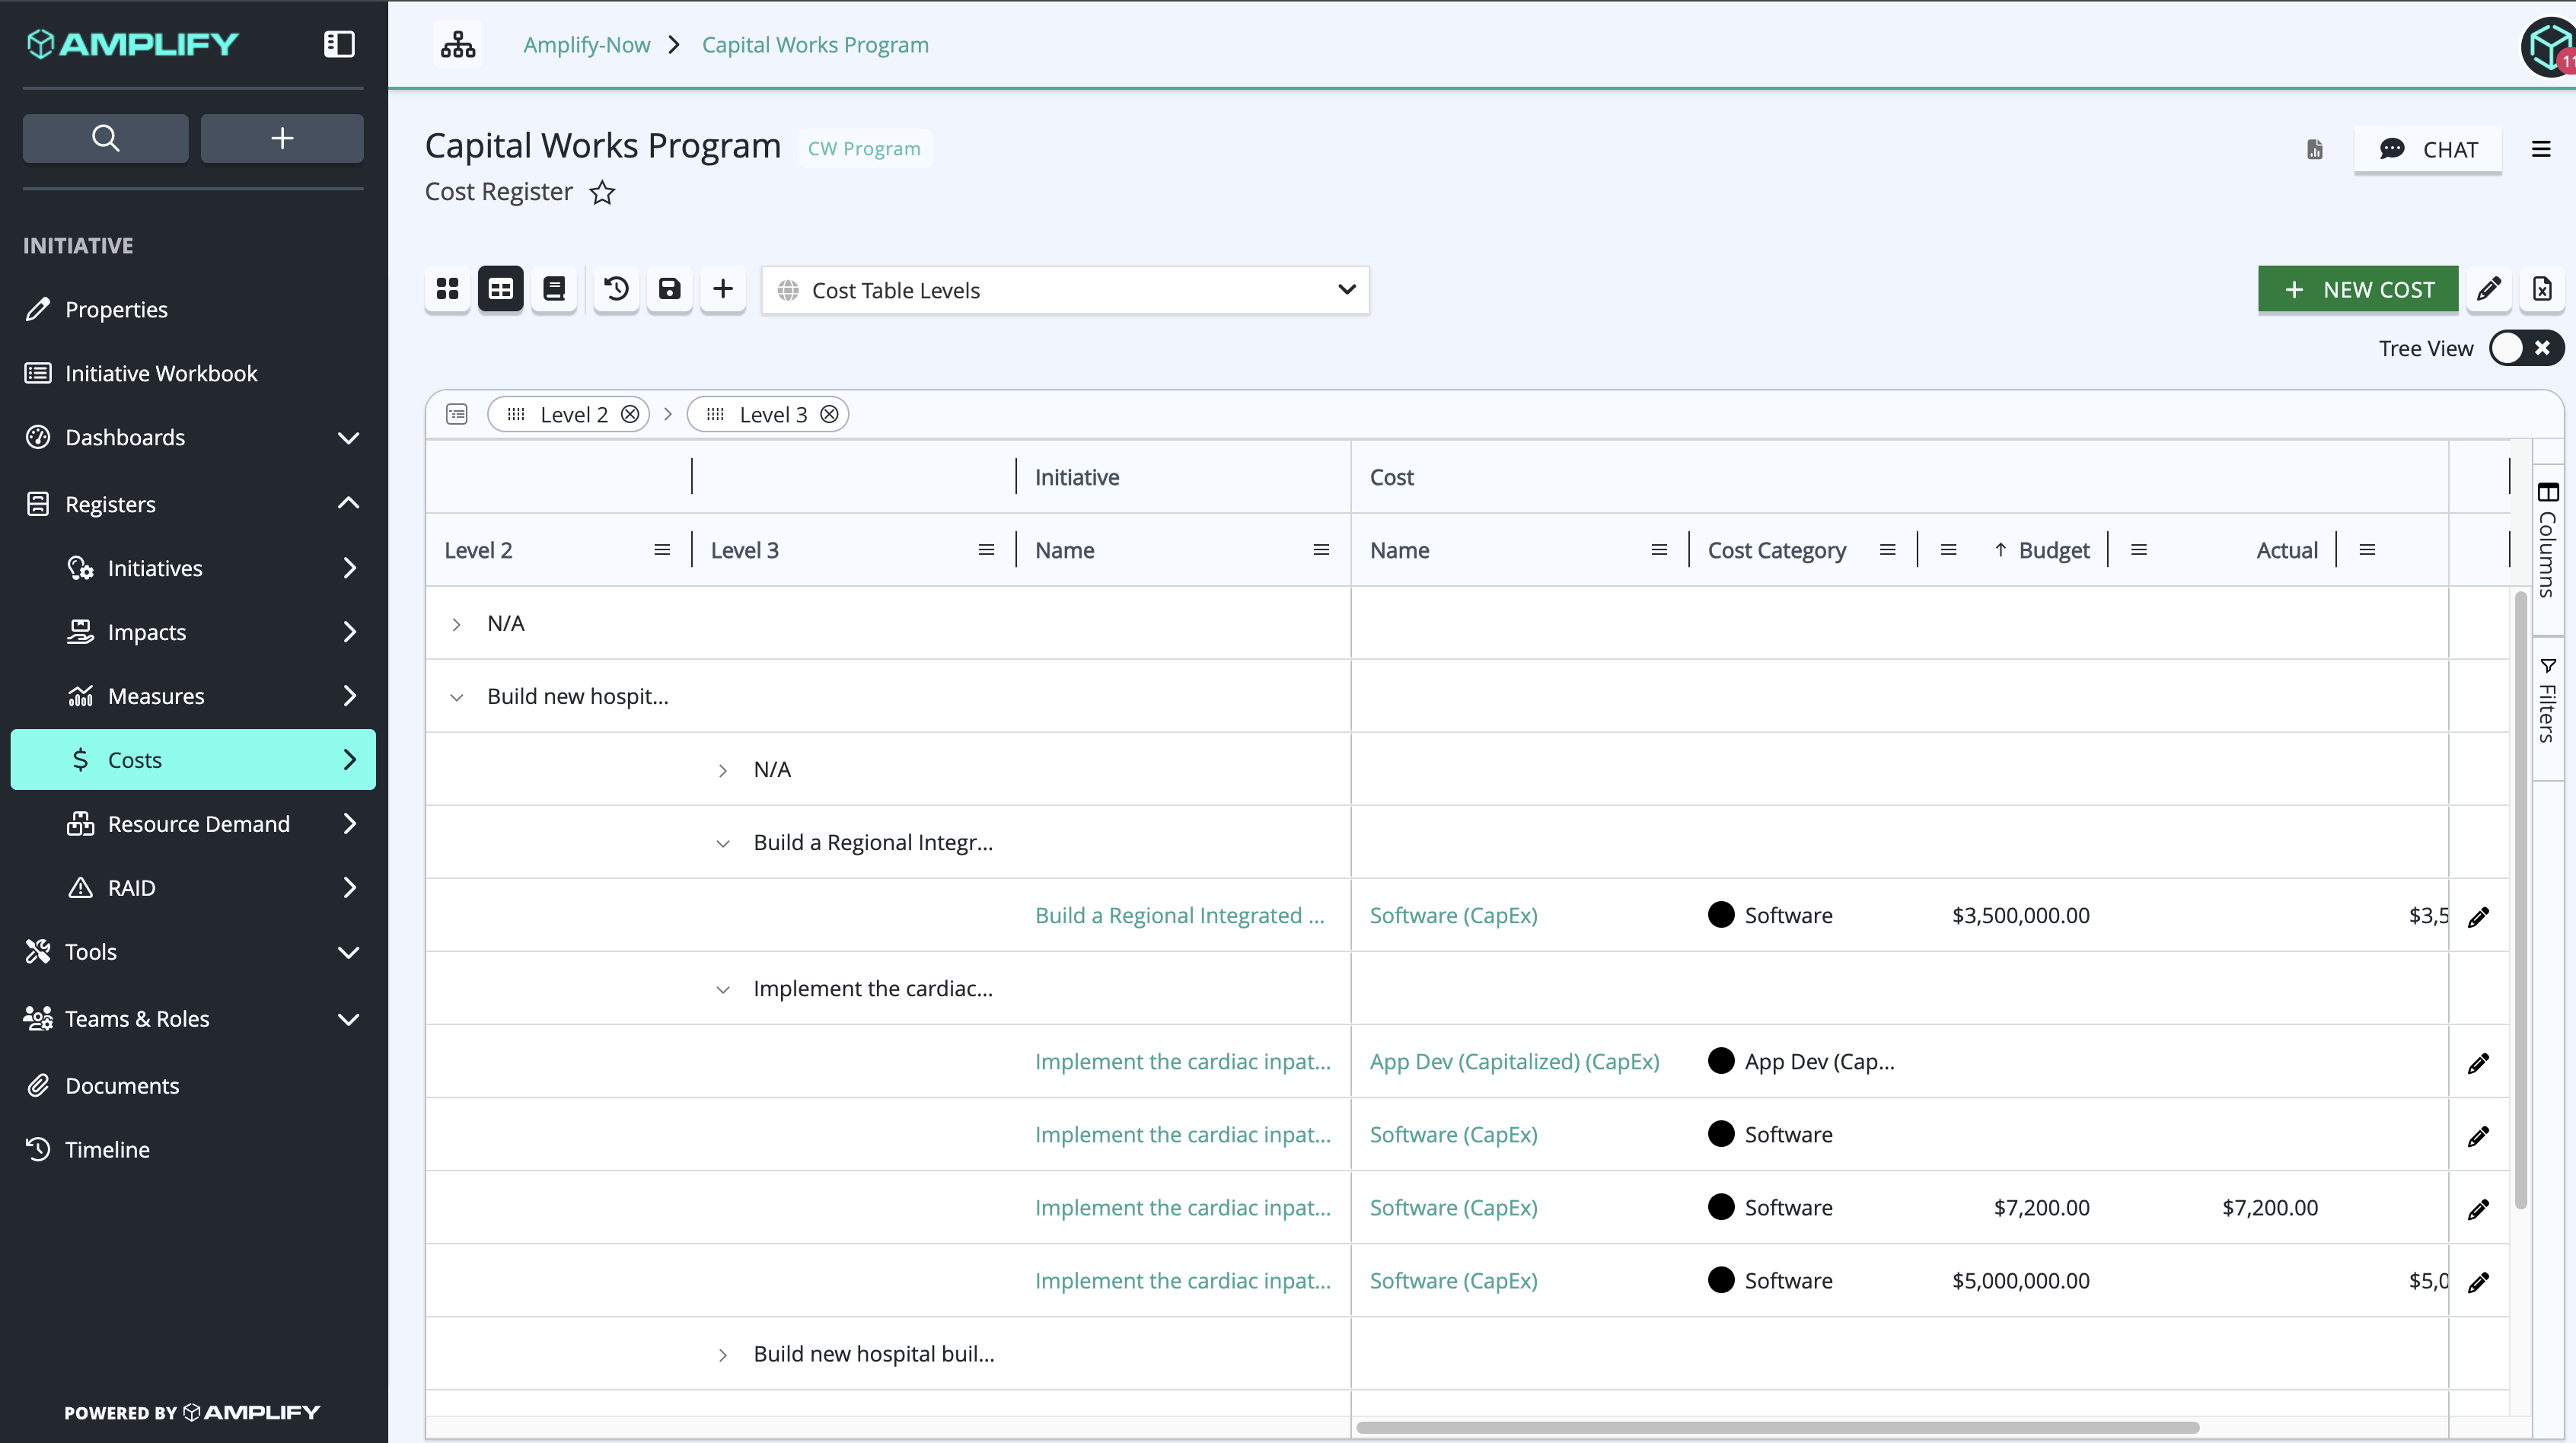Screen dimensions: 2576x1443
Task: Remove Level 3 grouping chip
Action: [x=829, y=415]
